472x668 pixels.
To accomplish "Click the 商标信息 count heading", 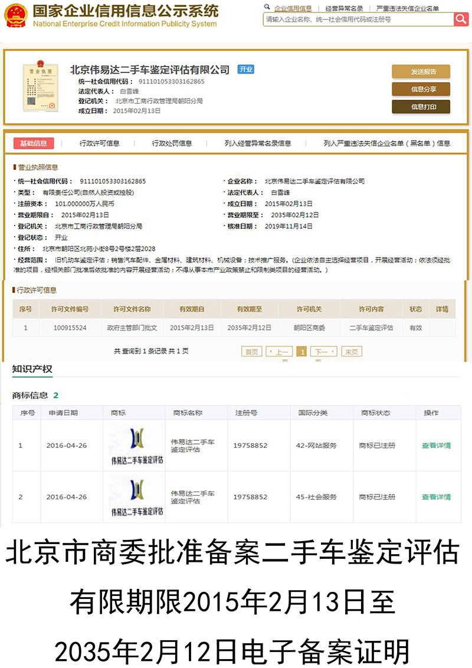I will tap(35, 395).
